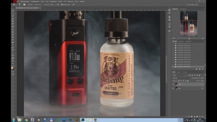
Task: Toggle lock image pixels brush icon
Action: tap(181, 81)
